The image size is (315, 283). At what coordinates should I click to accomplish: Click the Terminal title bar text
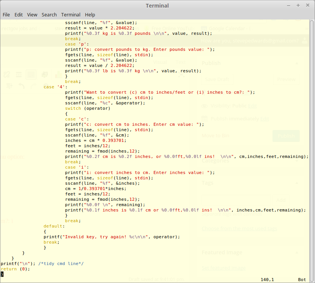pos(157,6)
